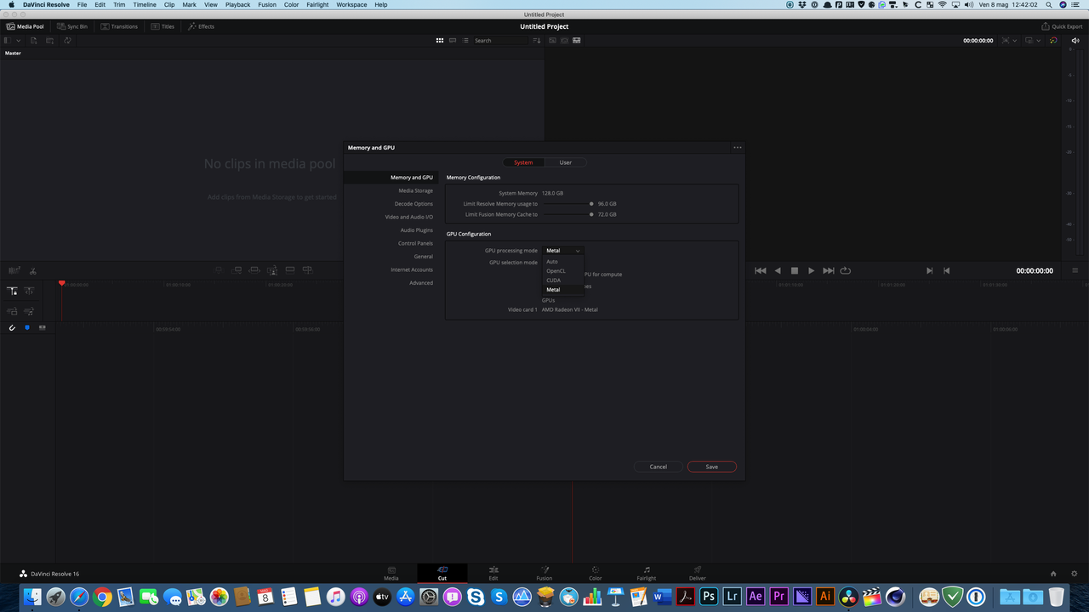The width and height of the screenshot is (1089, 612).
Task: Click the play button in the viewer
Action: pos(811,270)
